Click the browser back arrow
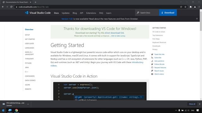The image size is (202, 113). [3, 7]
